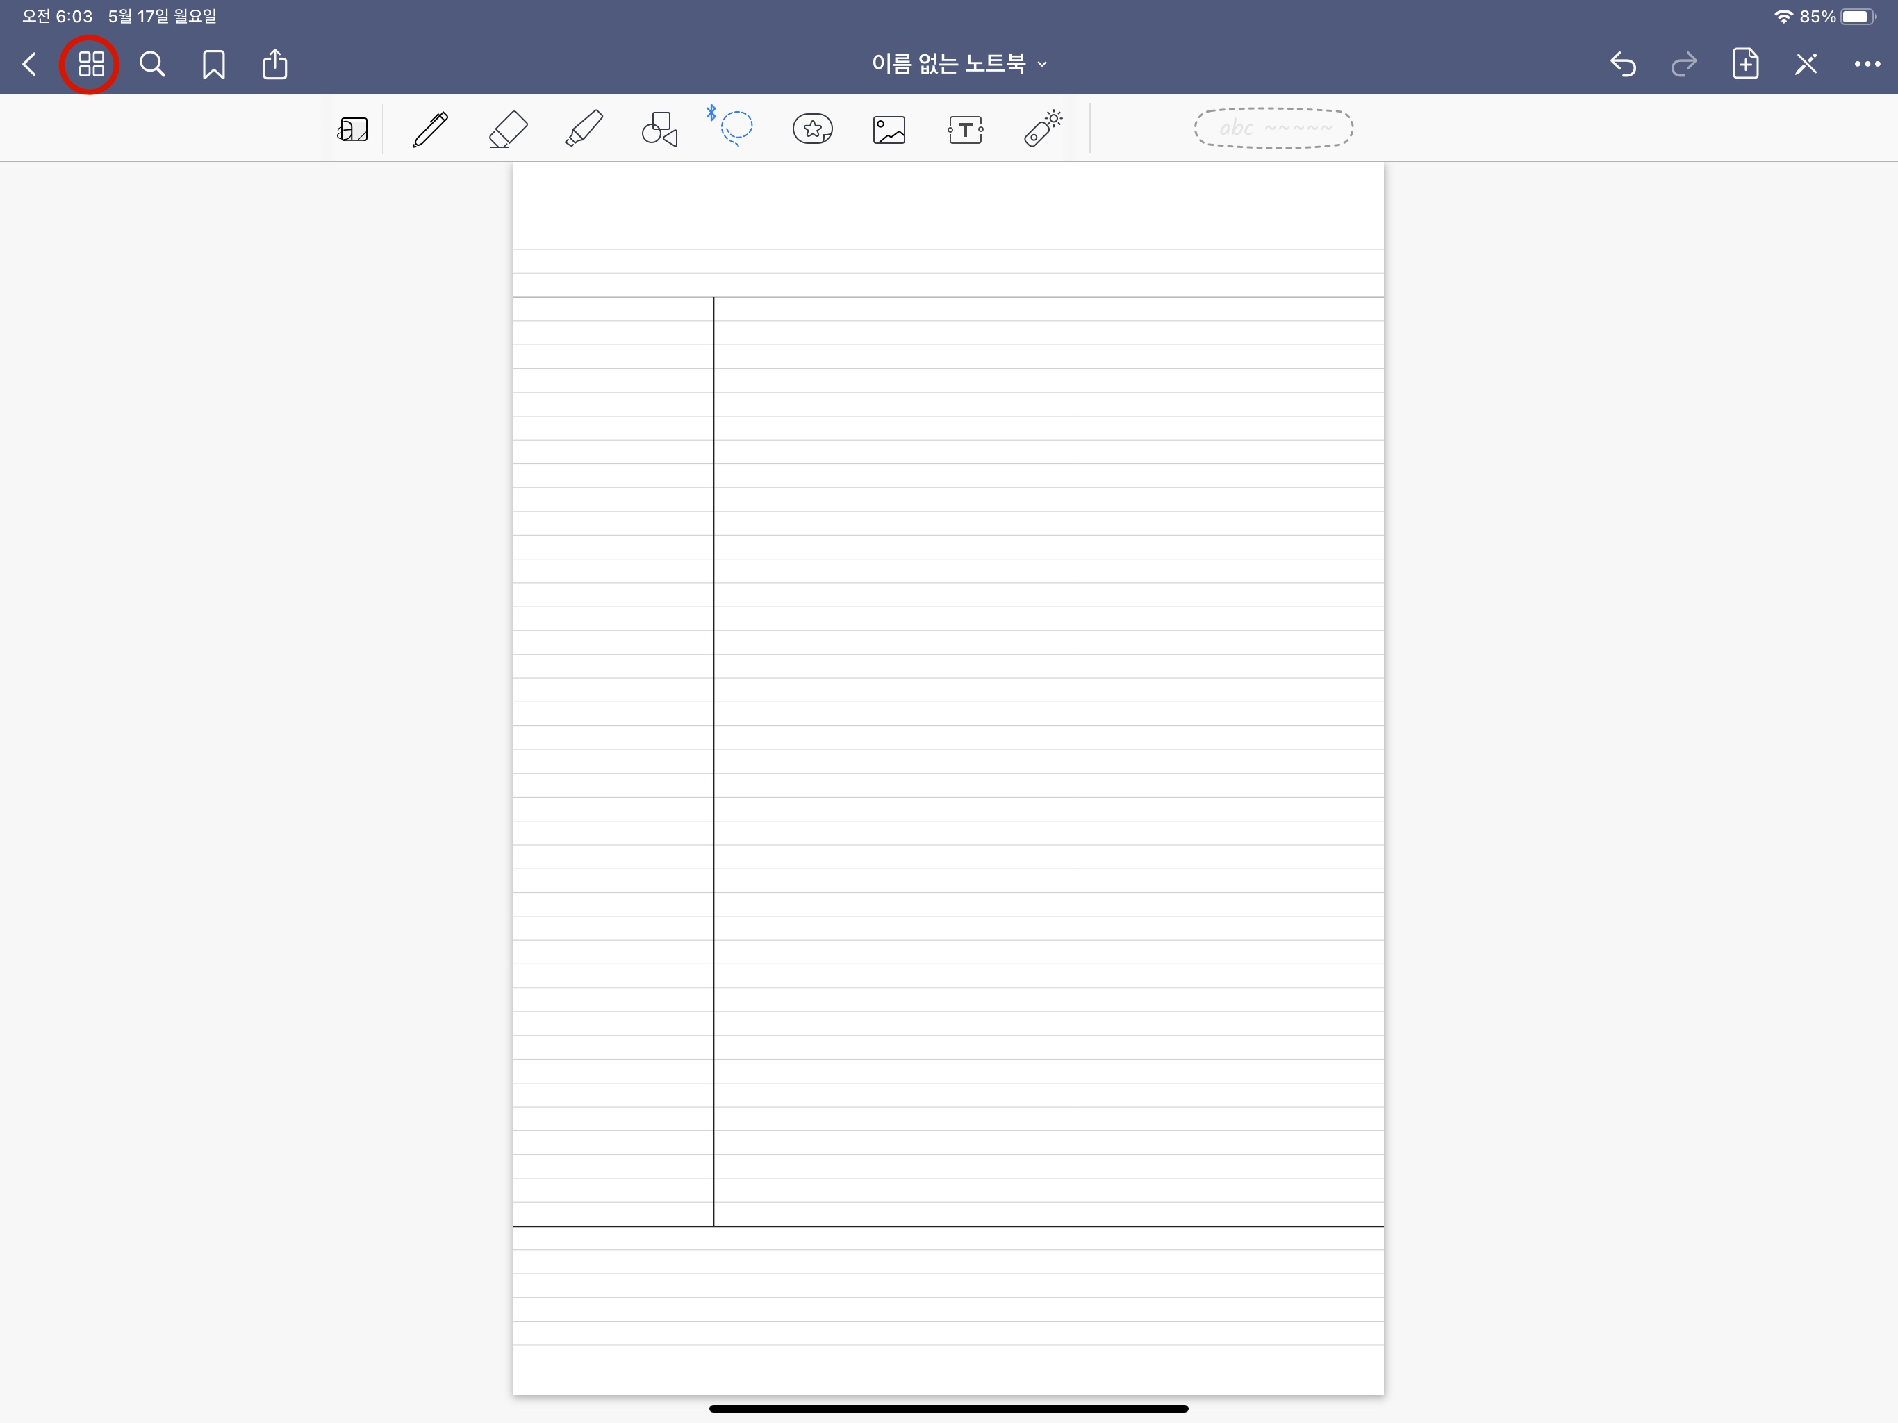Toggle read-only mode pencil-cross icon
This screenshot has width=1898, height=1423.
point(1806,65)
